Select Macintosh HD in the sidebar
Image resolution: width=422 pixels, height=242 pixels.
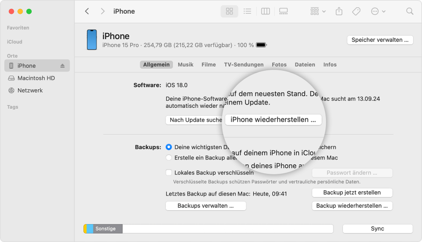(37, 78)
